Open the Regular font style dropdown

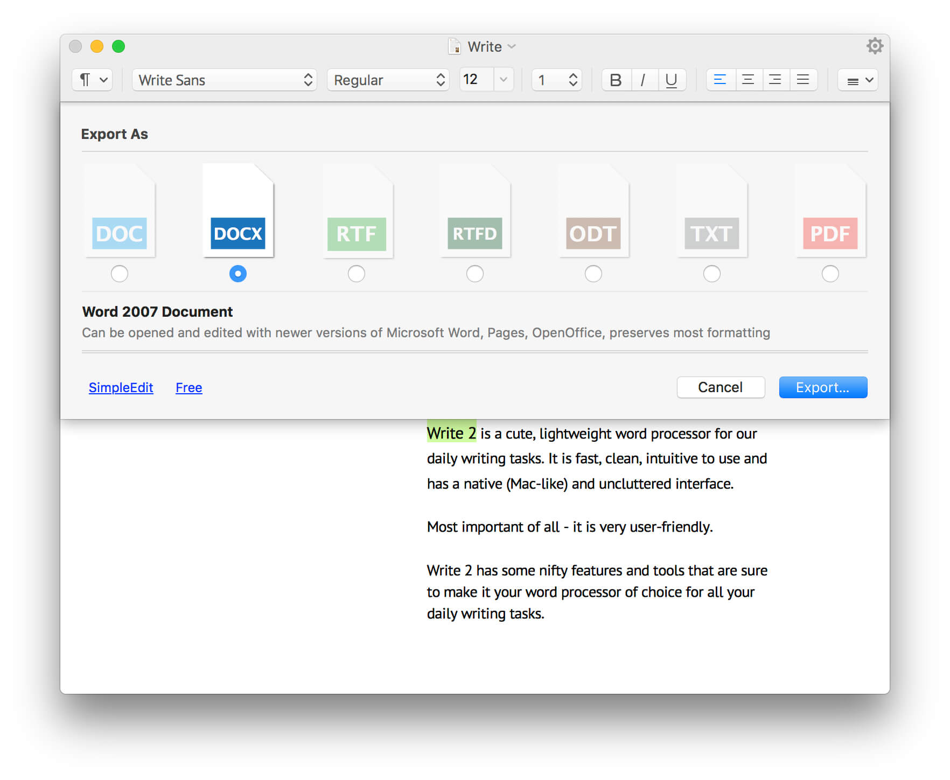pyautogui.click(x=388, y=80)
